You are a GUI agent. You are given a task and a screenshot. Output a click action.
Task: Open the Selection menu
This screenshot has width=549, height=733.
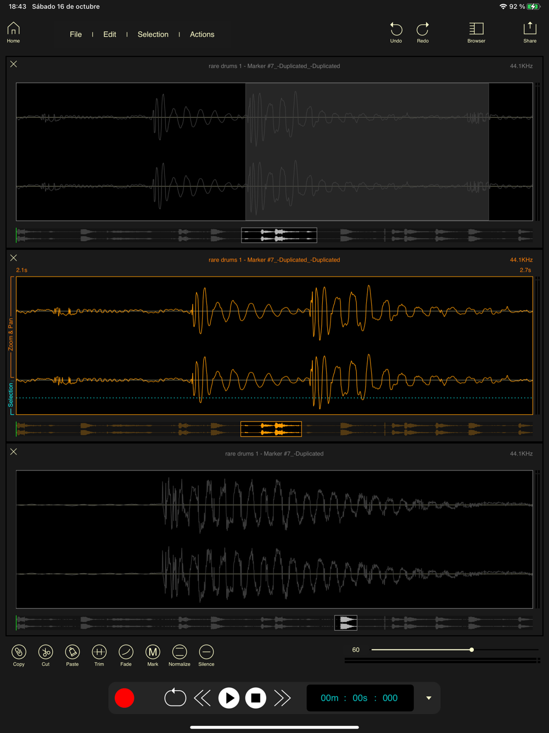(x=153, y=34)
